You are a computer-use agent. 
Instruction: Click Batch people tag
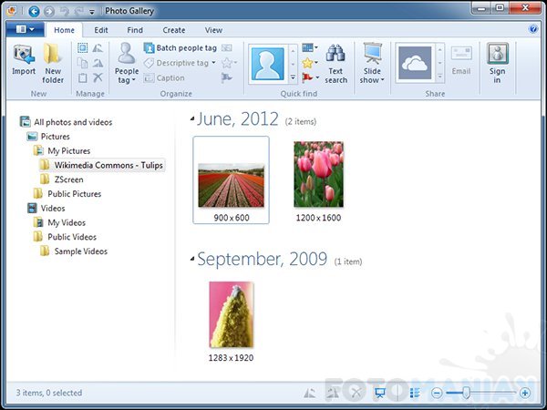pos(181,47)
